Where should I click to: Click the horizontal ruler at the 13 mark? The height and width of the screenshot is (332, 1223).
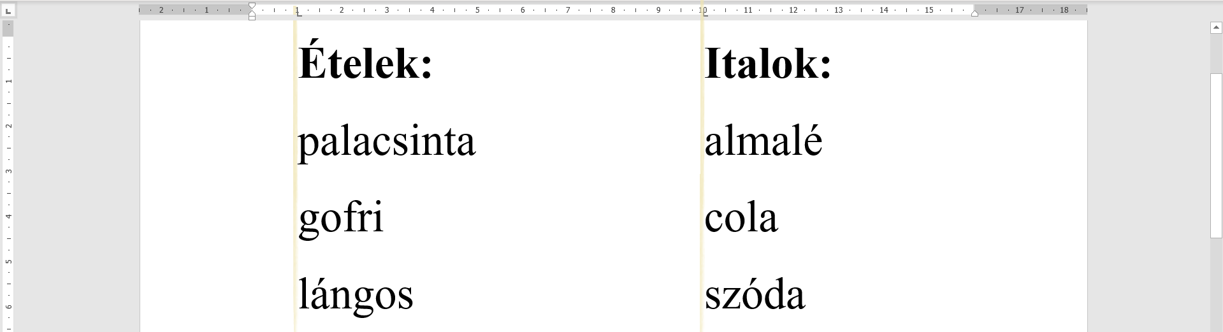coord(838,10)
